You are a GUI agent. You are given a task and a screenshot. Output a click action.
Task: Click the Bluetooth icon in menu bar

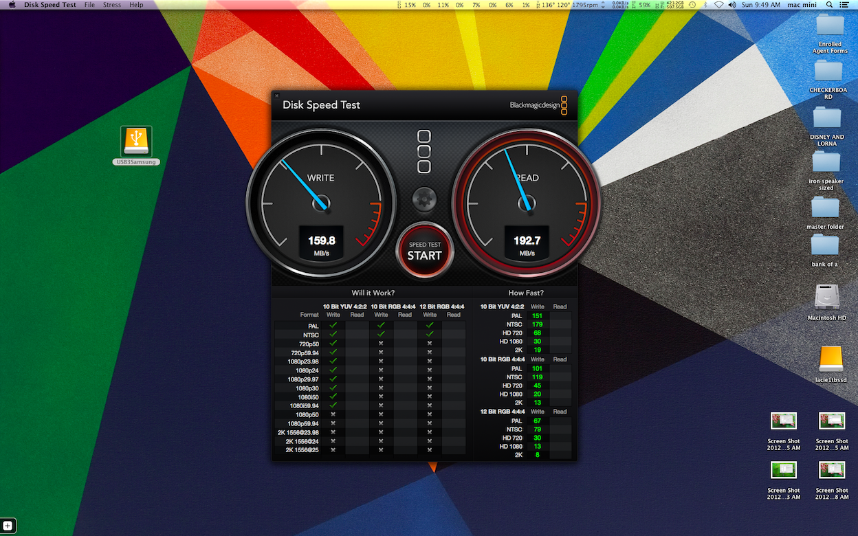pyautogui.click(x=706, y=5)
